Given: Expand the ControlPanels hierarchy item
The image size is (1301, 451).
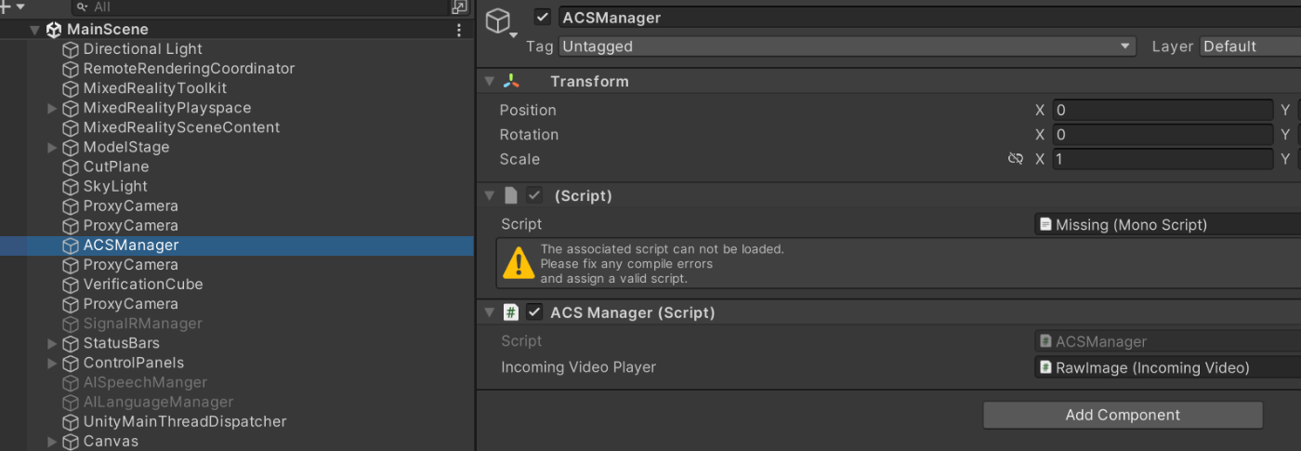Looking at the screenshot, I should tap(53, 363).
